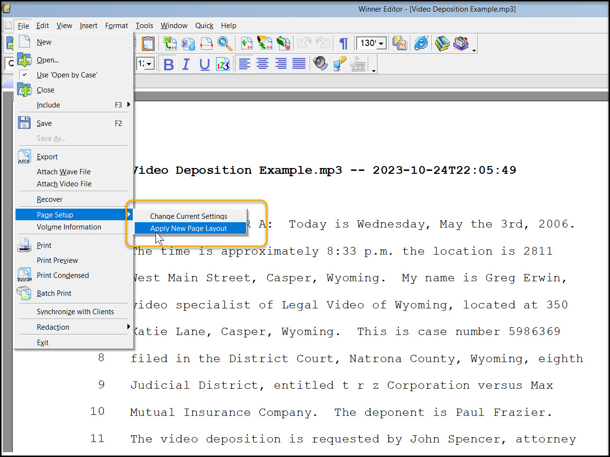Select Attach Video File
The width and height of the screenshot is (610, 457).
pos(74,184)
